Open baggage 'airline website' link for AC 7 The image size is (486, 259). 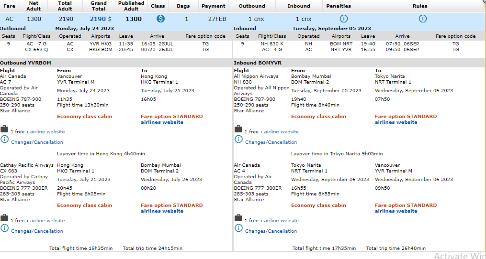[x=47, y=132]
